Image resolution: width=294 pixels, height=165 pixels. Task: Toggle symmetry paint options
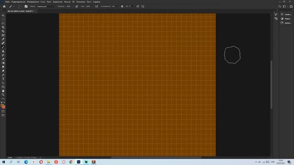[143, 6]
